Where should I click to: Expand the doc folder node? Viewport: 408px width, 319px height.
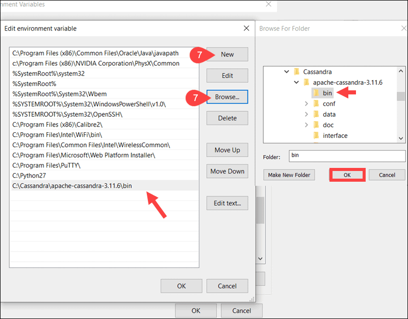click(x=307, y=125)
